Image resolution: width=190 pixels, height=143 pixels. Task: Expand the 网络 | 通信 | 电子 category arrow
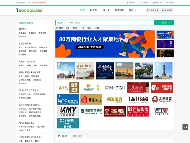[50, 123]
